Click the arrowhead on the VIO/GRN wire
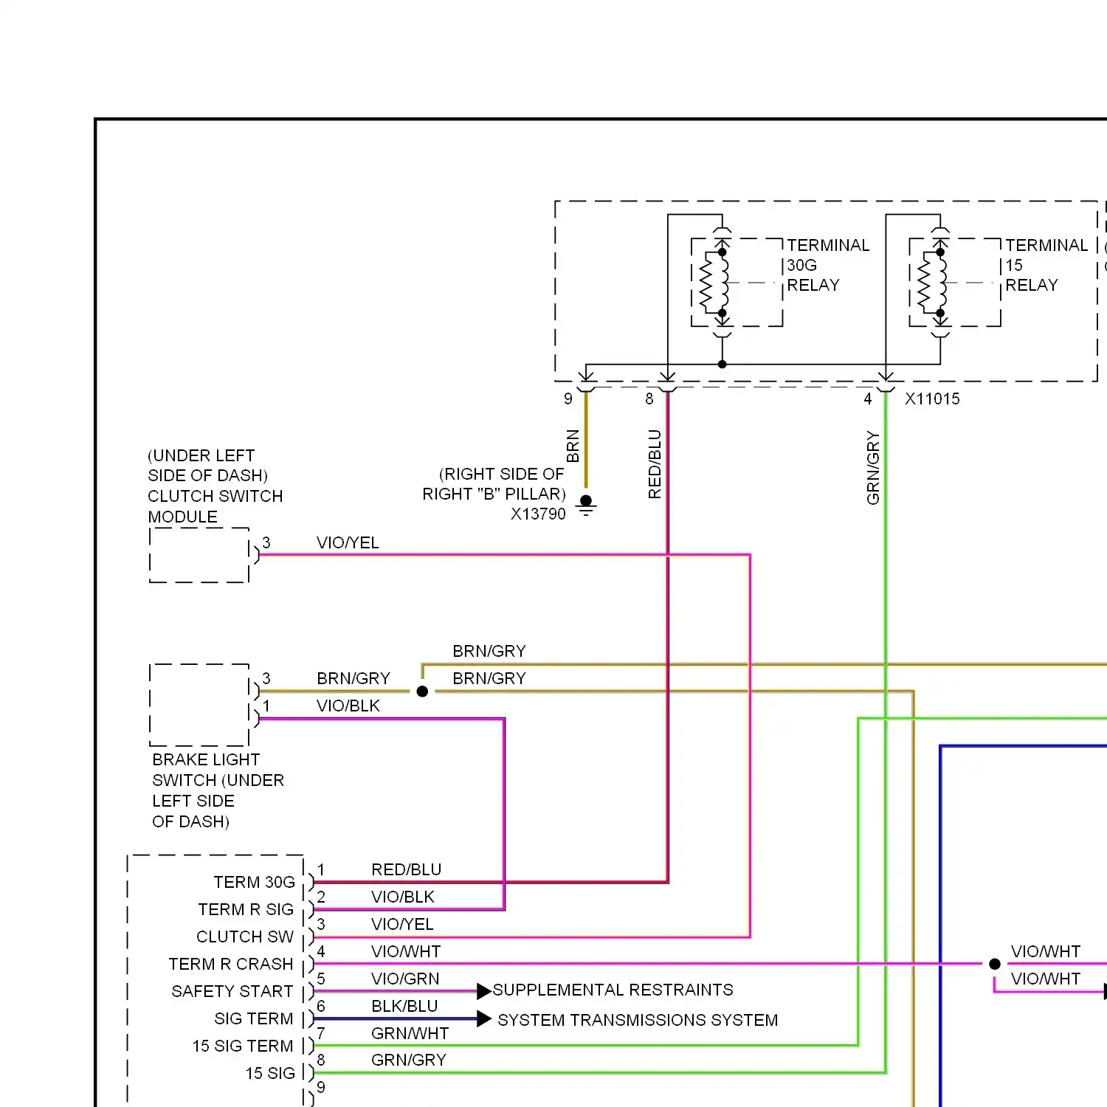Image resolution: width=1107 pixels, height=1107 pixels. [x=484, y=990]
